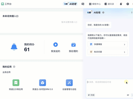This screenshot has width=133, height=99.
Task: Open the AI助理 button in top bar
Action: point(70,4)
